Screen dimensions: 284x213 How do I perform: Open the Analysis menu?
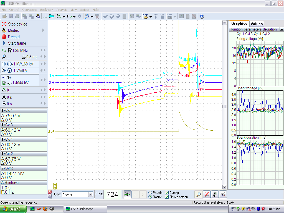pos(62,10)
